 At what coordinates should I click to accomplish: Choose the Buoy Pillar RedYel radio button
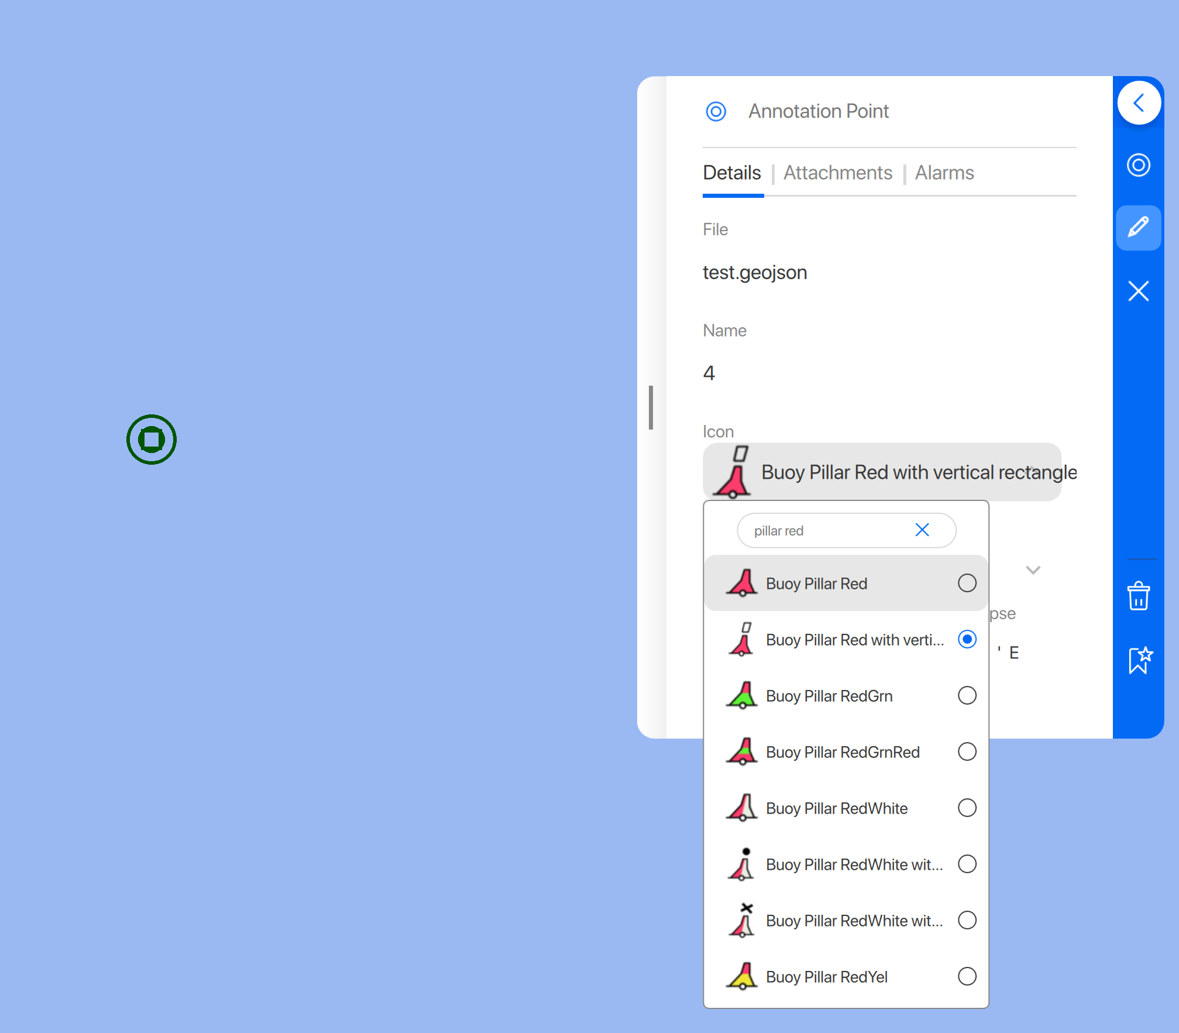(967, 976)
